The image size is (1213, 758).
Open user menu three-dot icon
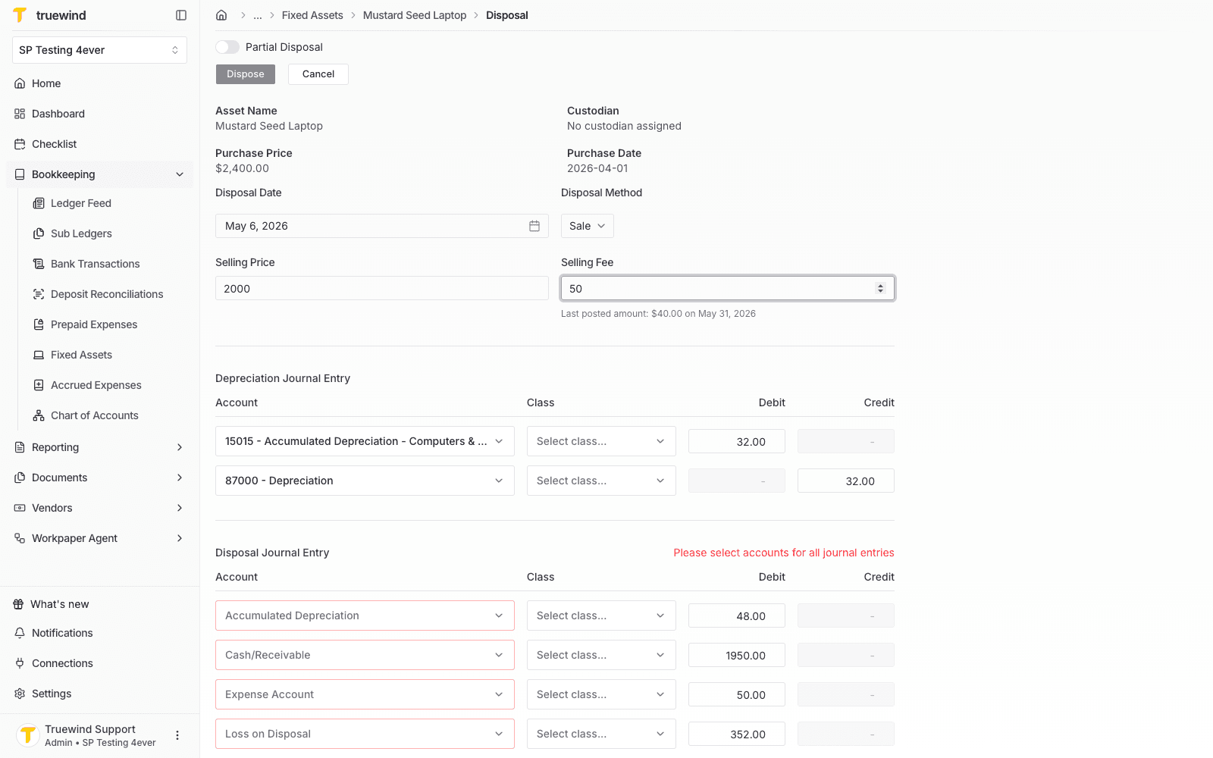177,735
